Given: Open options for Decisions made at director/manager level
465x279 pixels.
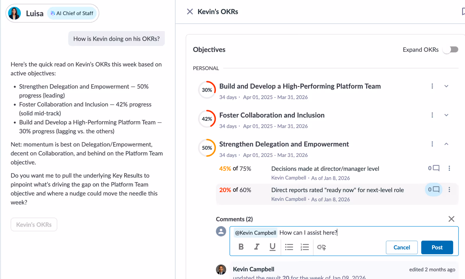Looking at the screenshot, I should pos(449,168).
